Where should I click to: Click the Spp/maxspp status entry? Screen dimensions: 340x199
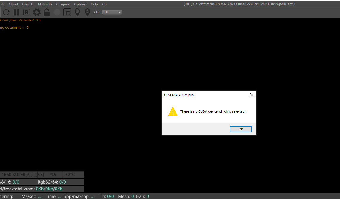point(79,196)
